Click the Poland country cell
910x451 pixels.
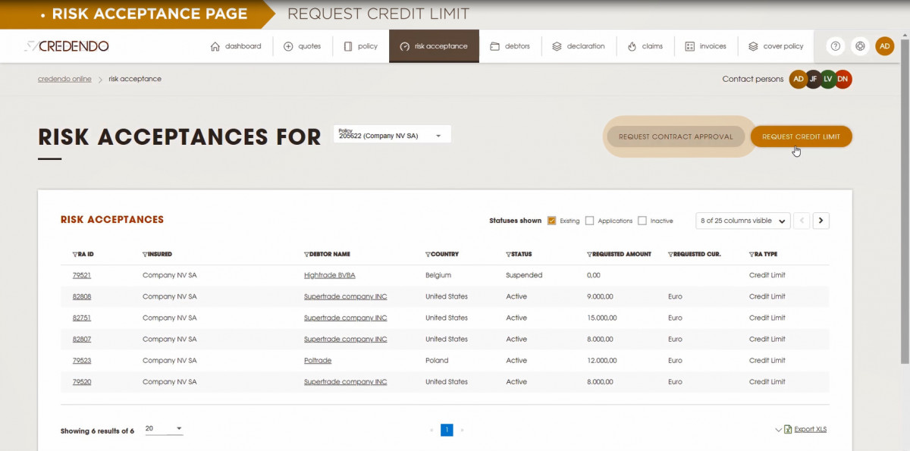437,361
